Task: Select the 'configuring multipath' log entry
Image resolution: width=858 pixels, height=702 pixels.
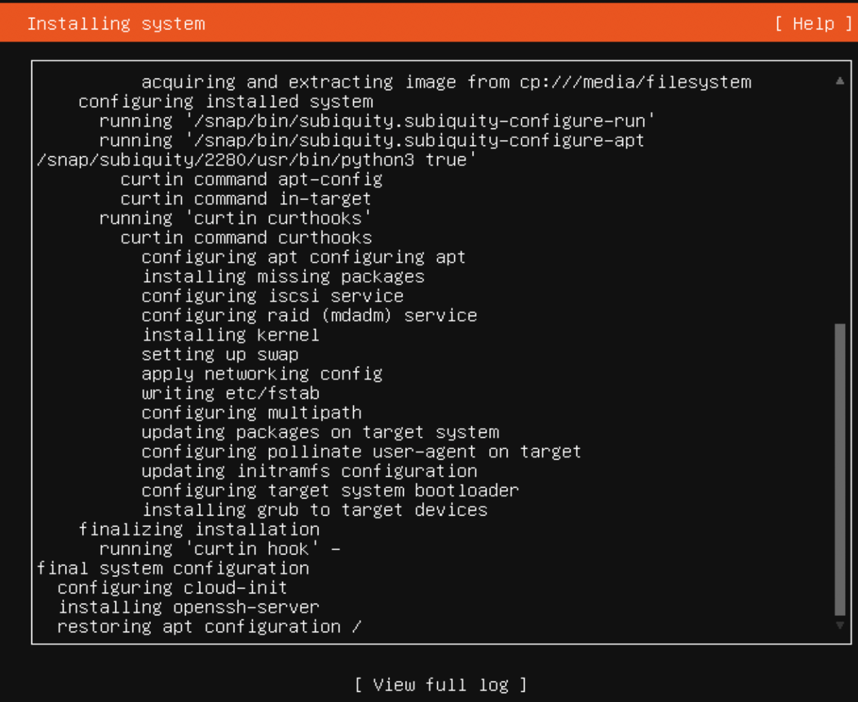Action: (251, 412)
